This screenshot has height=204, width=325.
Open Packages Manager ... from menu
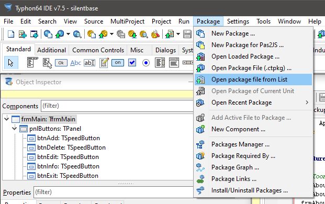coord(253,144)
